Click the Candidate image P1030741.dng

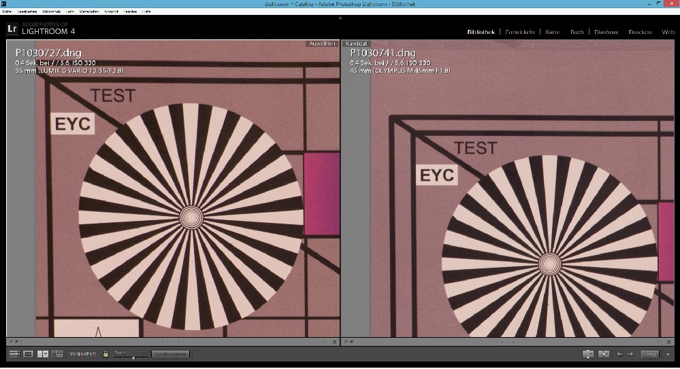[x=508, y=188]
